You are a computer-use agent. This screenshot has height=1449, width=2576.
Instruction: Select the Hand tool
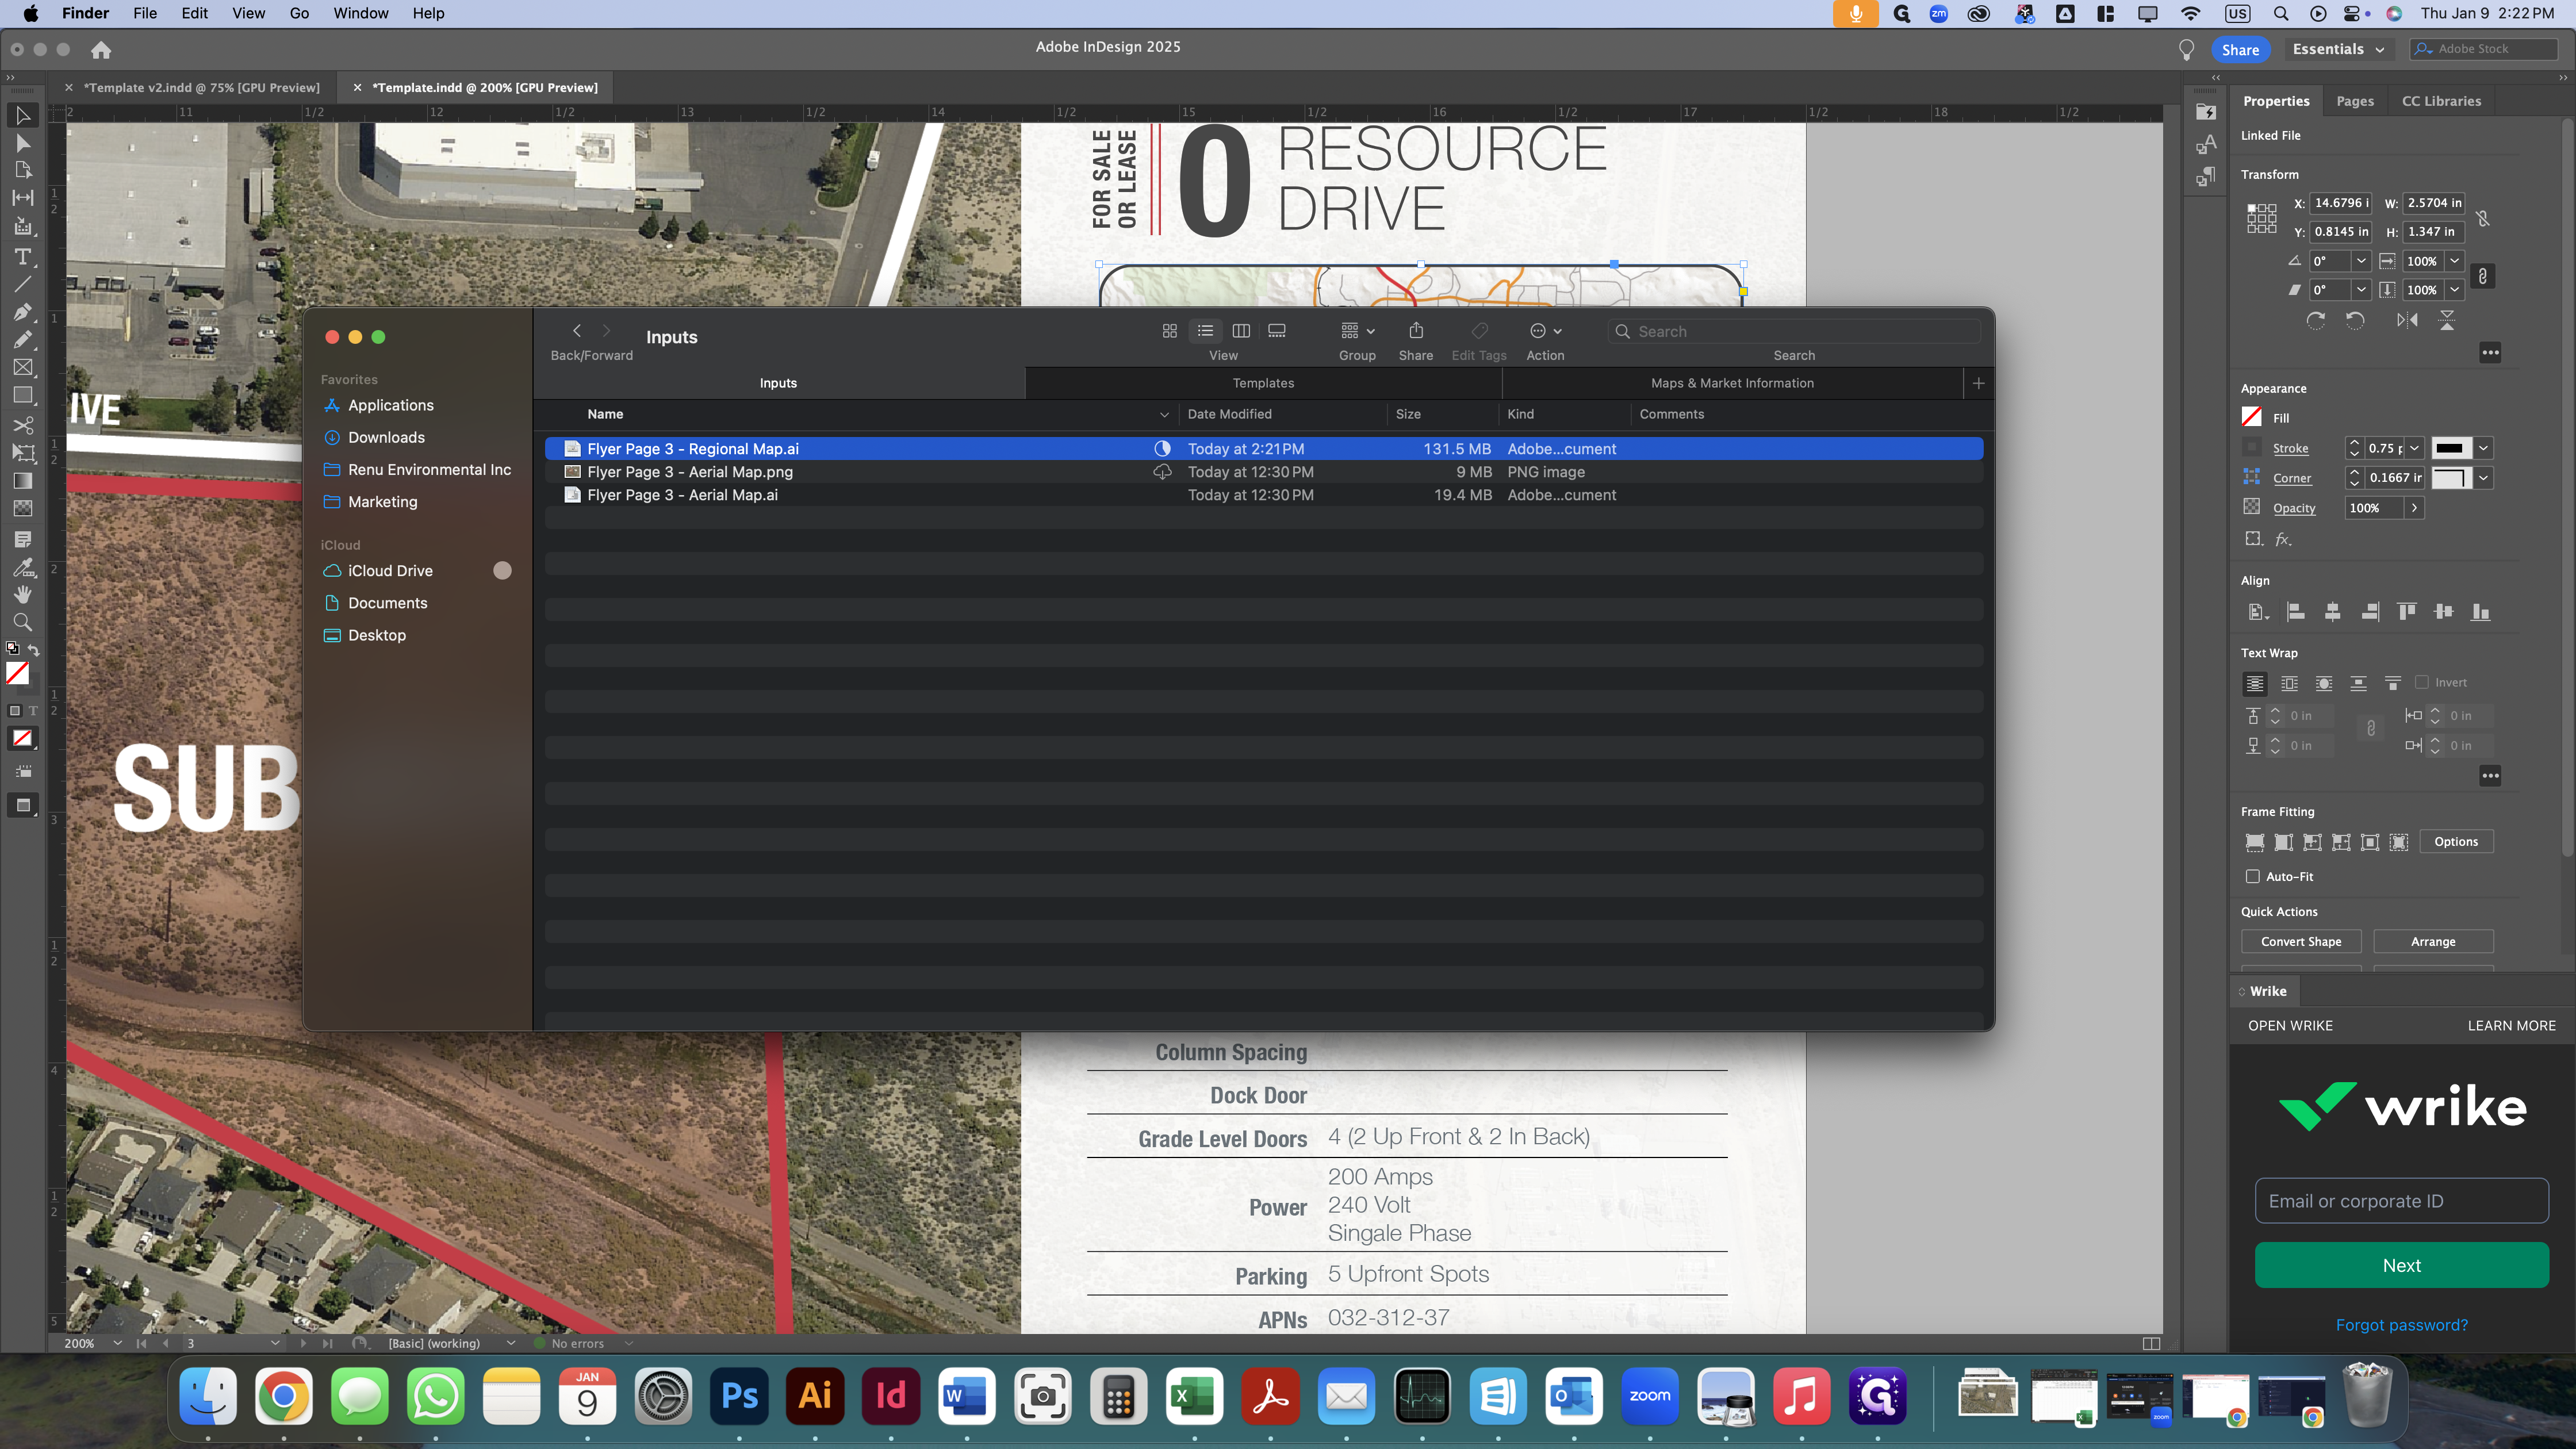(23, 594)
